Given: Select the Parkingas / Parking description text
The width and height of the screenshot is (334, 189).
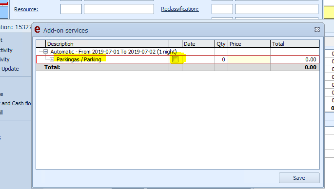Looking at the screenshot, I should (x=79, y=59).
